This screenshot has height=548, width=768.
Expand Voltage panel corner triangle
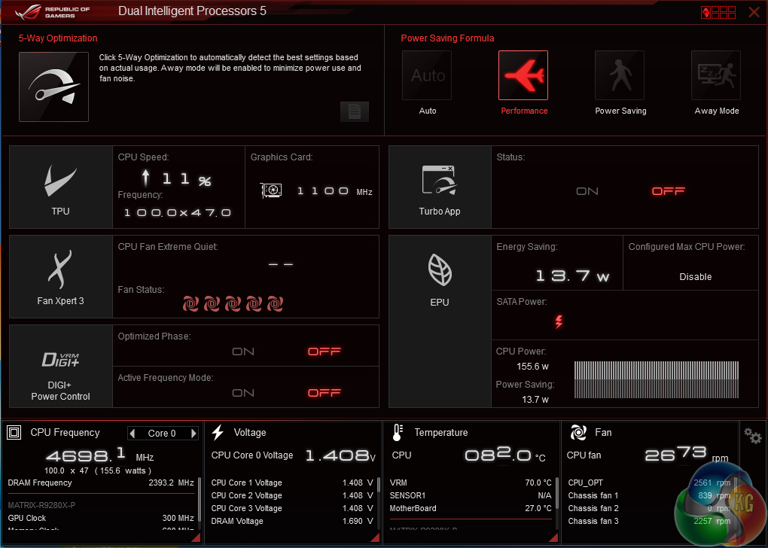tap(375, 537)
